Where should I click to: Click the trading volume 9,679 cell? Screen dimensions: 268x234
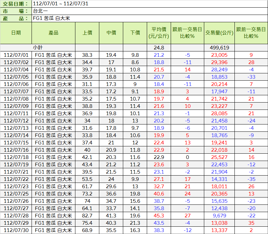pyautogui.click(x=219, y=215)
